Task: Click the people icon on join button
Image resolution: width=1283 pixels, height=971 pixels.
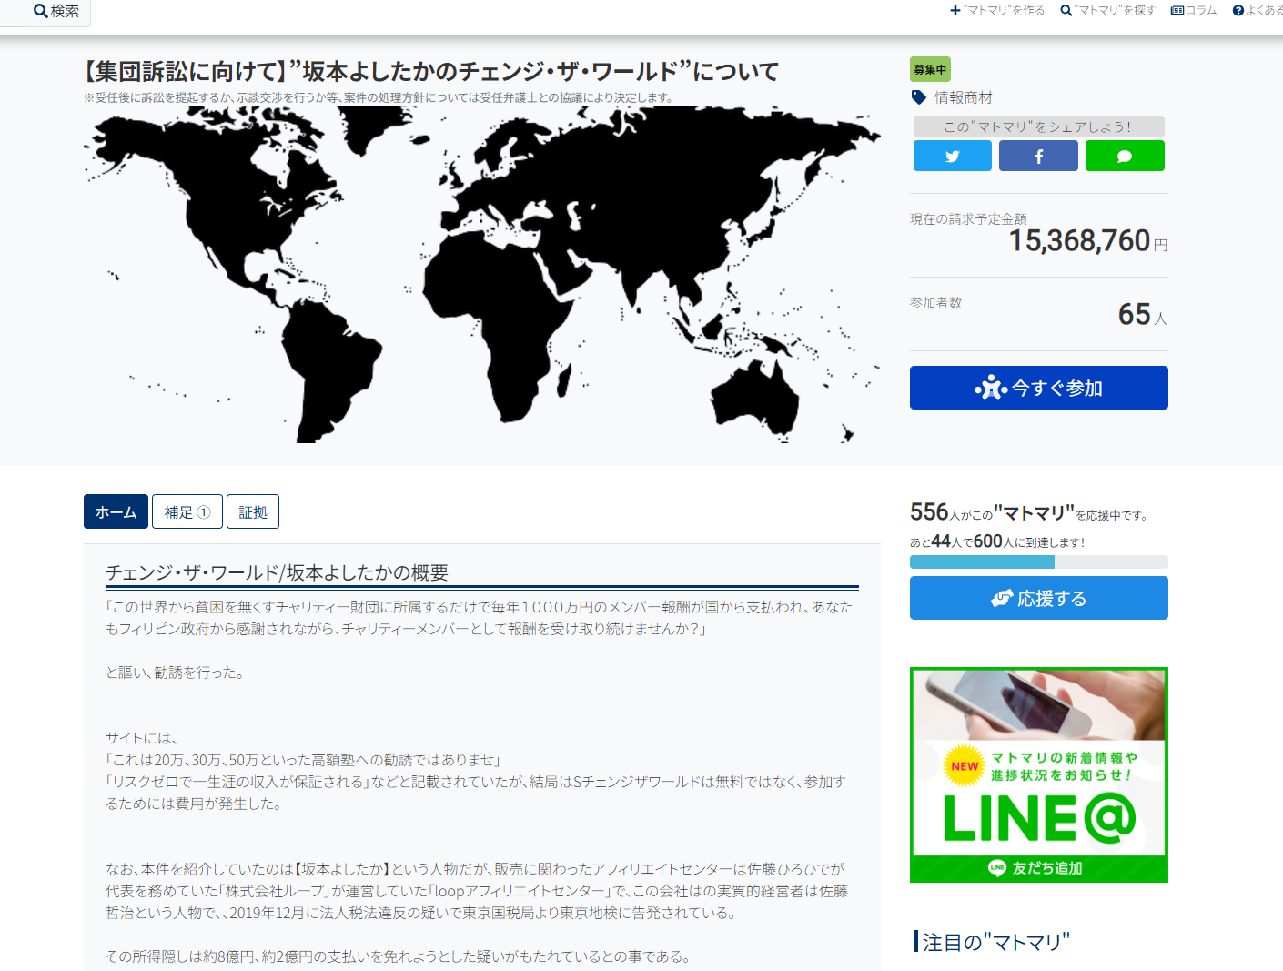Action: point(991,388)
